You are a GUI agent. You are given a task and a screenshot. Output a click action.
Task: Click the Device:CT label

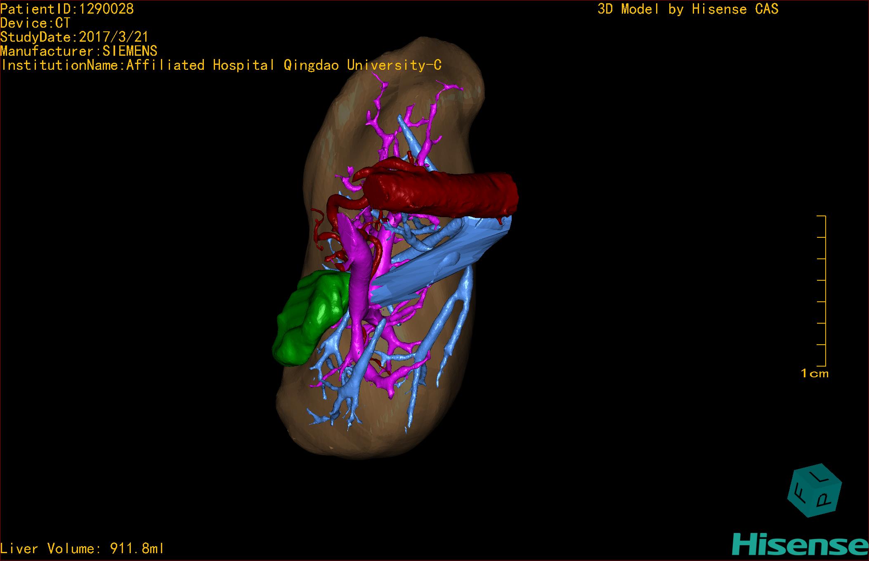pyautogui.click(x=35, y=23)
